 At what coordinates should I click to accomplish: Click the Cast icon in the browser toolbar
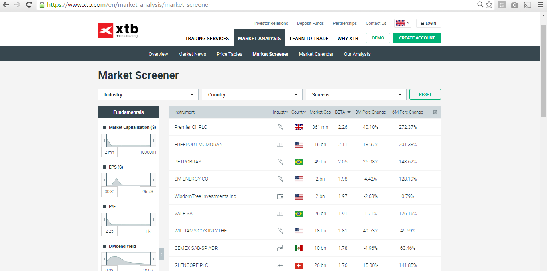527,5
